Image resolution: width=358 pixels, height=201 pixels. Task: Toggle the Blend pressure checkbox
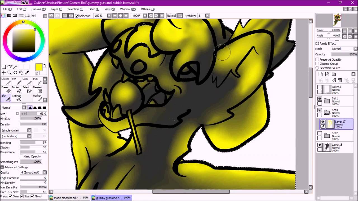[x=32, y=196]
